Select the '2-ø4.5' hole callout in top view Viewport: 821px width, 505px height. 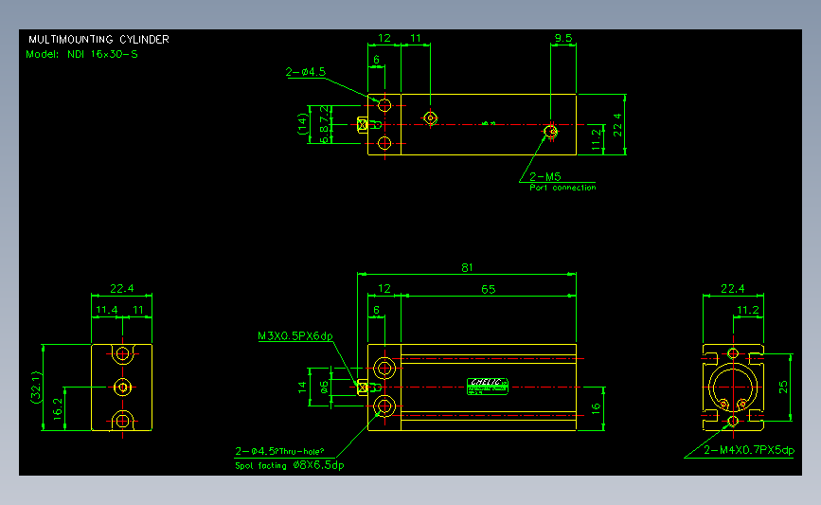[x=305, y=72]
